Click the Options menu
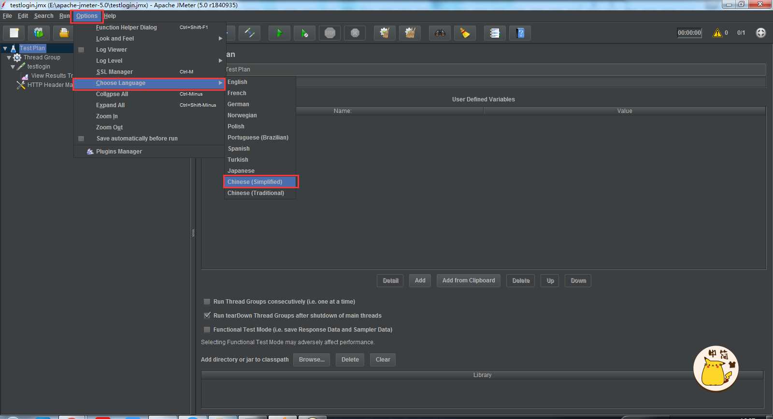The width and height of the screenshot is (773, 419). tap(87, 16)
